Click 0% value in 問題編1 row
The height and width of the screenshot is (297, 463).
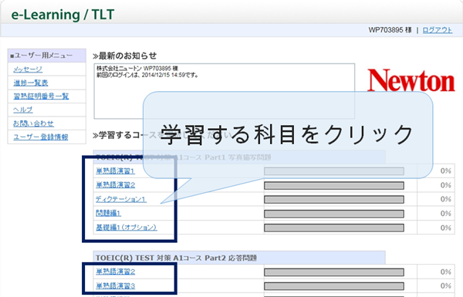[x=445, y=214]
